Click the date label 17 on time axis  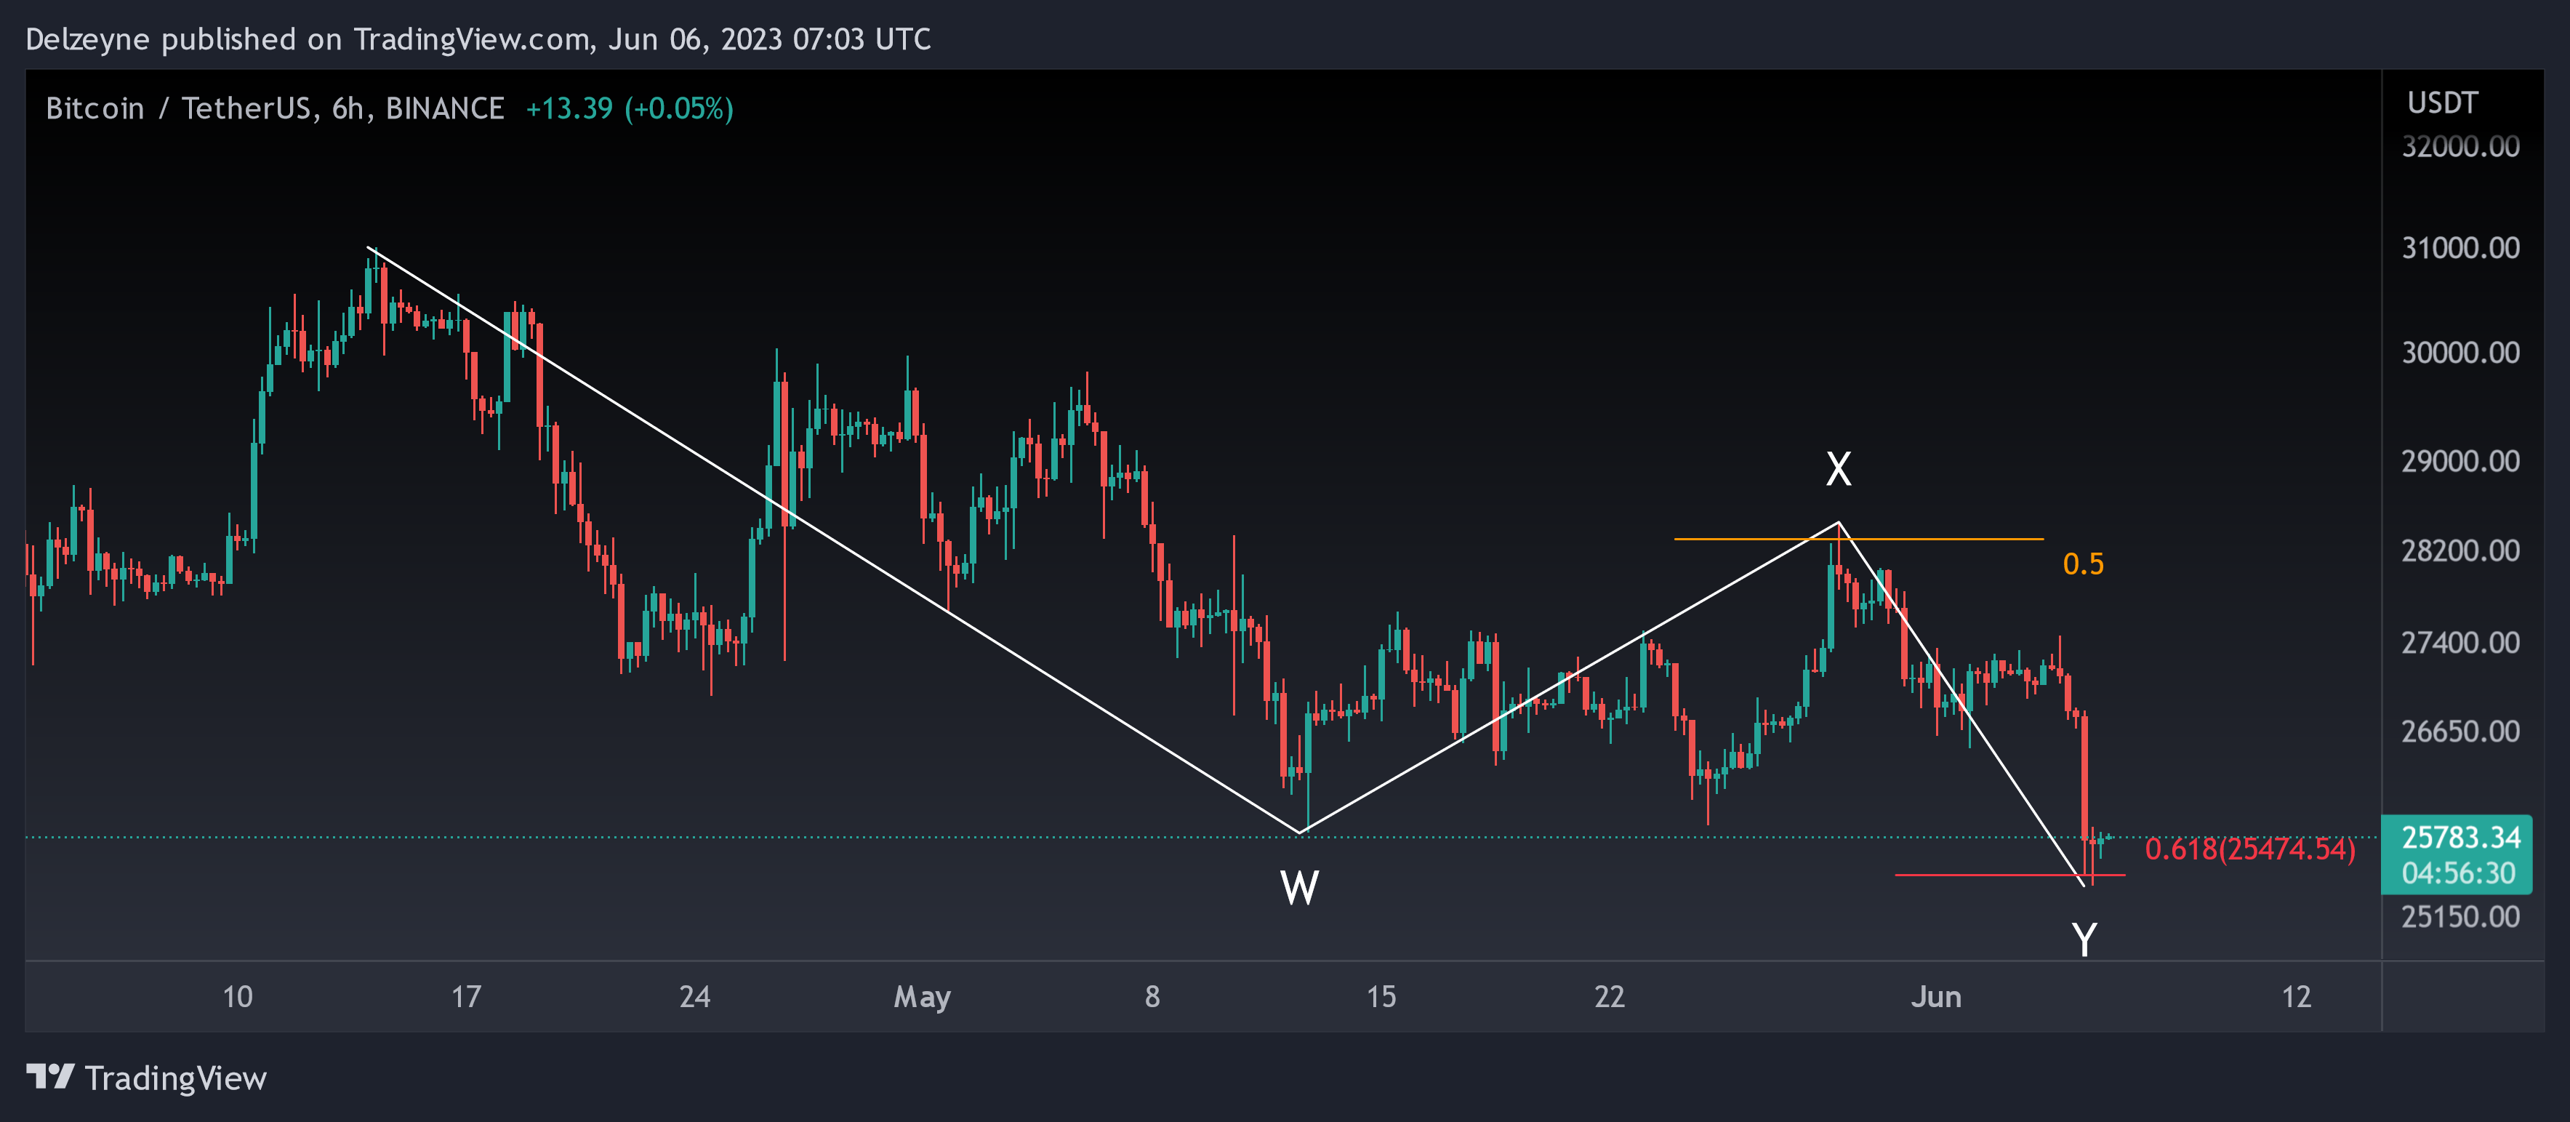(x=466, y=996)
